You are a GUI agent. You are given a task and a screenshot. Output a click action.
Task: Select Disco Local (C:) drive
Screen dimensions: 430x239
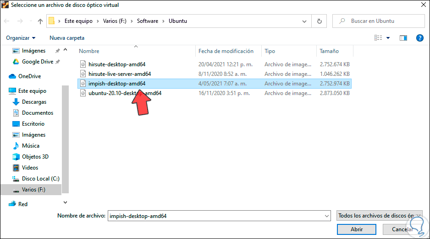(x=41, y=179)
